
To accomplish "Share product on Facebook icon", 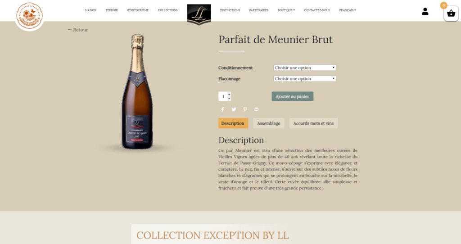I will (222, 109).
